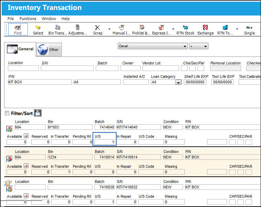Click the Owner search field
Screen dimensions: 261x207
[x=130, y=68]
